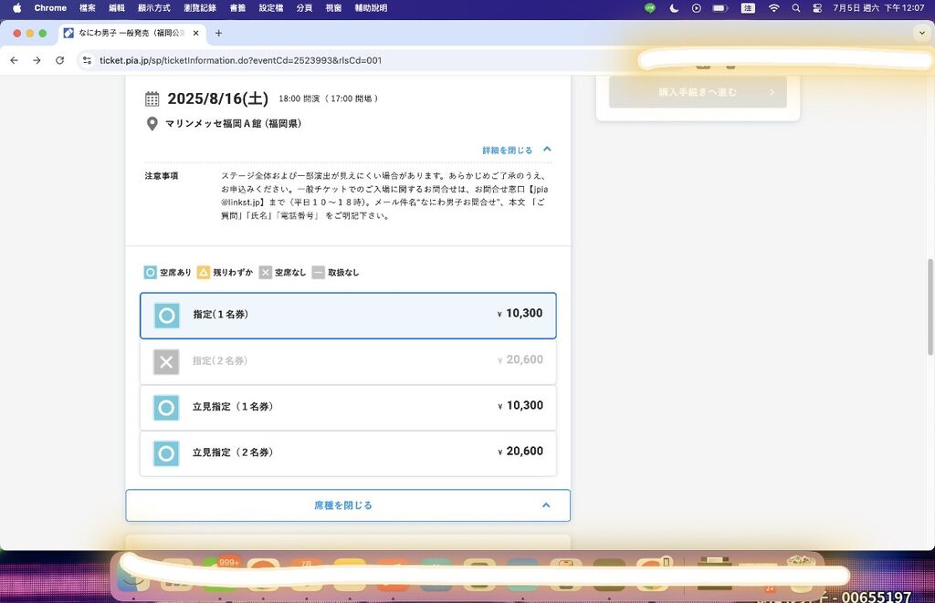The width and height of the screenshot is (935, 603).
Task: Click the 残りわずか triangle legend icon
Action: (x=204, y=272)
